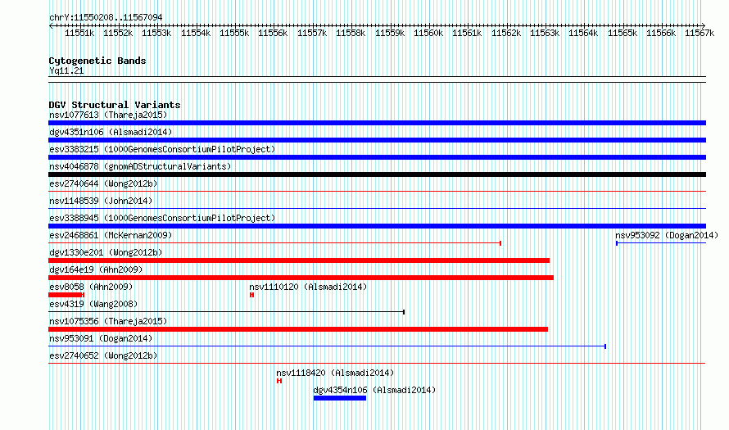The width and height of the screenshot is (729, 430).
Task: Open nsv1110120 (Alsmadi2014) variant label
Action: [x=308, y=287]
